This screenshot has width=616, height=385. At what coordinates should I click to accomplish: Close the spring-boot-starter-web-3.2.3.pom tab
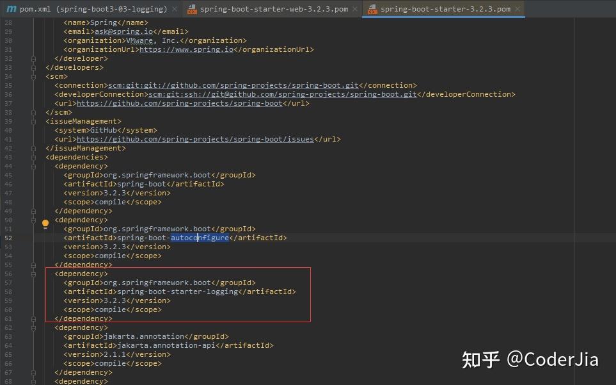pyautogui.click(x=355, y=9)
